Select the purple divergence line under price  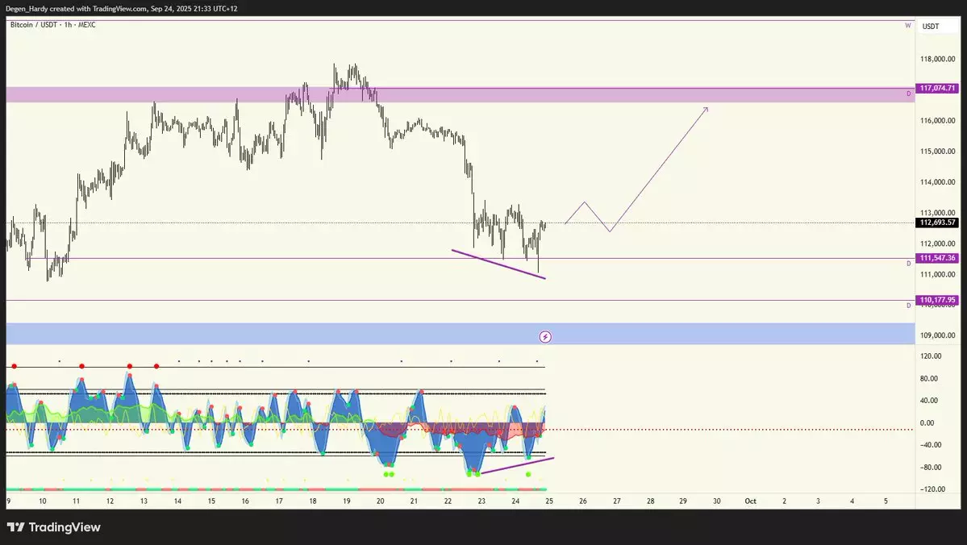coord(498,264)
